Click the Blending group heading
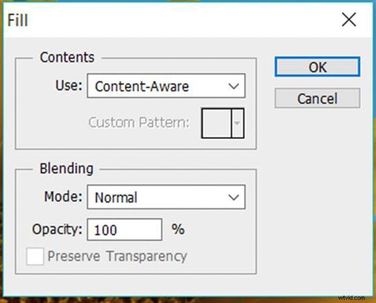Viewport: 376px width, 303px height. [x=66, y=168]
